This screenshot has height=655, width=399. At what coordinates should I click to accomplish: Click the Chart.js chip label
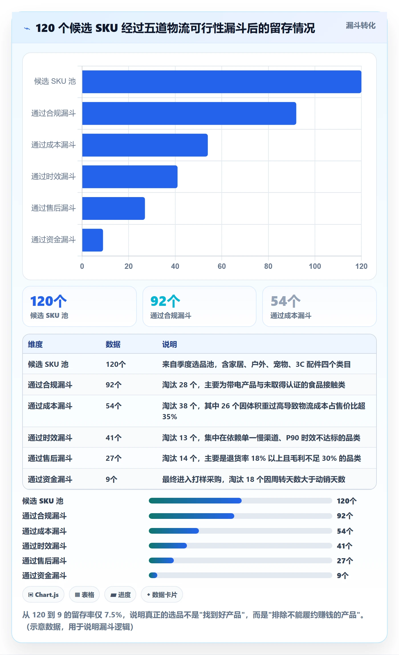[47, 595]
